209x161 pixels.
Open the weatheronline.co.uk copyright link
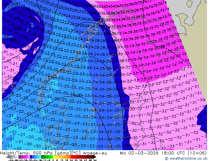tap(186, 158)
